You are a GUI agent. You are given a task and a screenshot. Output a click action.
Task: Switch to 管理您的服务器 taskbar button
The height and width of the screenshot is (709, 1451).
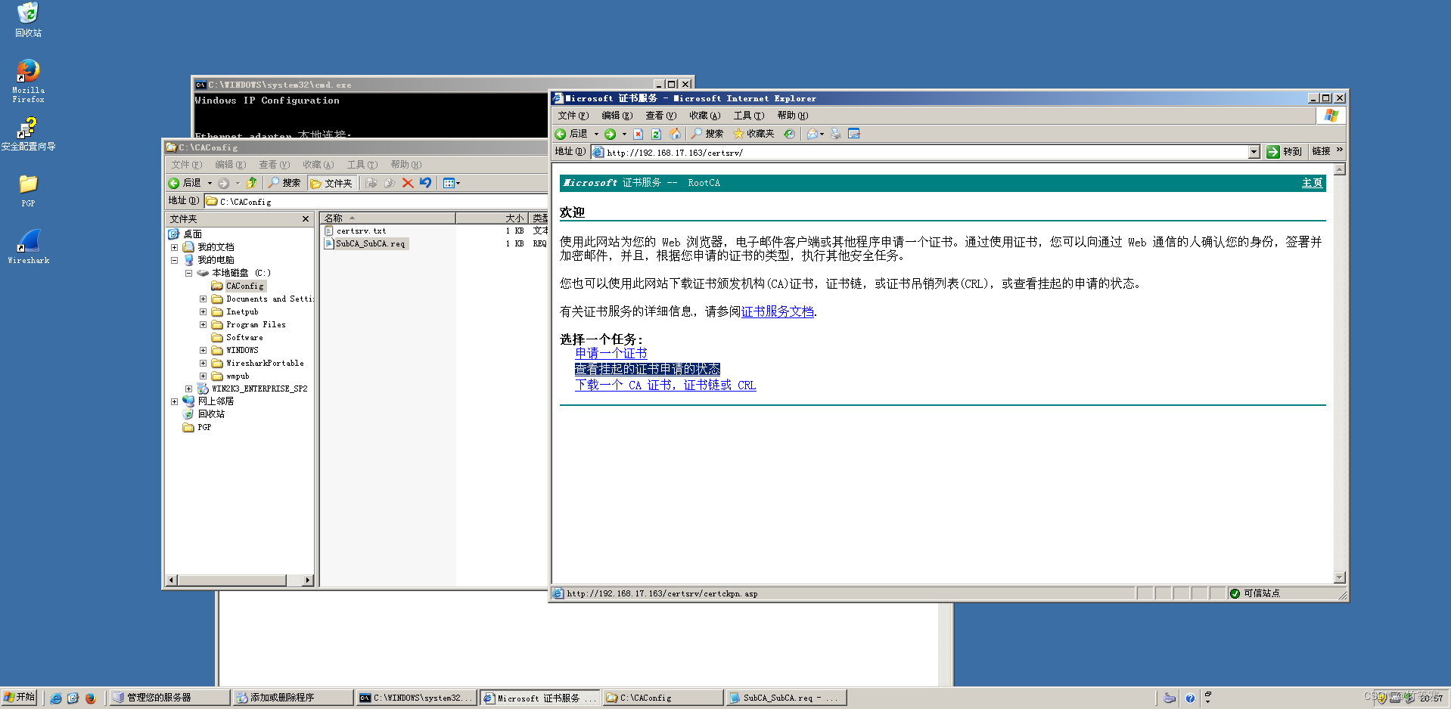coord(169,698)
